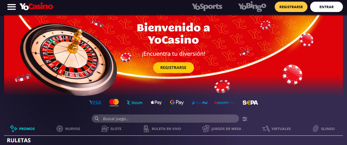
Task: Focus the Buscar juego search field
Action: pyautogui.click(x=165, y=119)
